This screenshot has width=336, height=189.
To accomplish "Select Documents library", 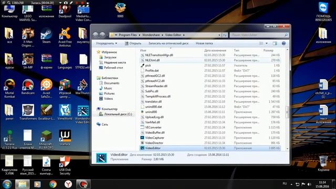I will 111,83.
